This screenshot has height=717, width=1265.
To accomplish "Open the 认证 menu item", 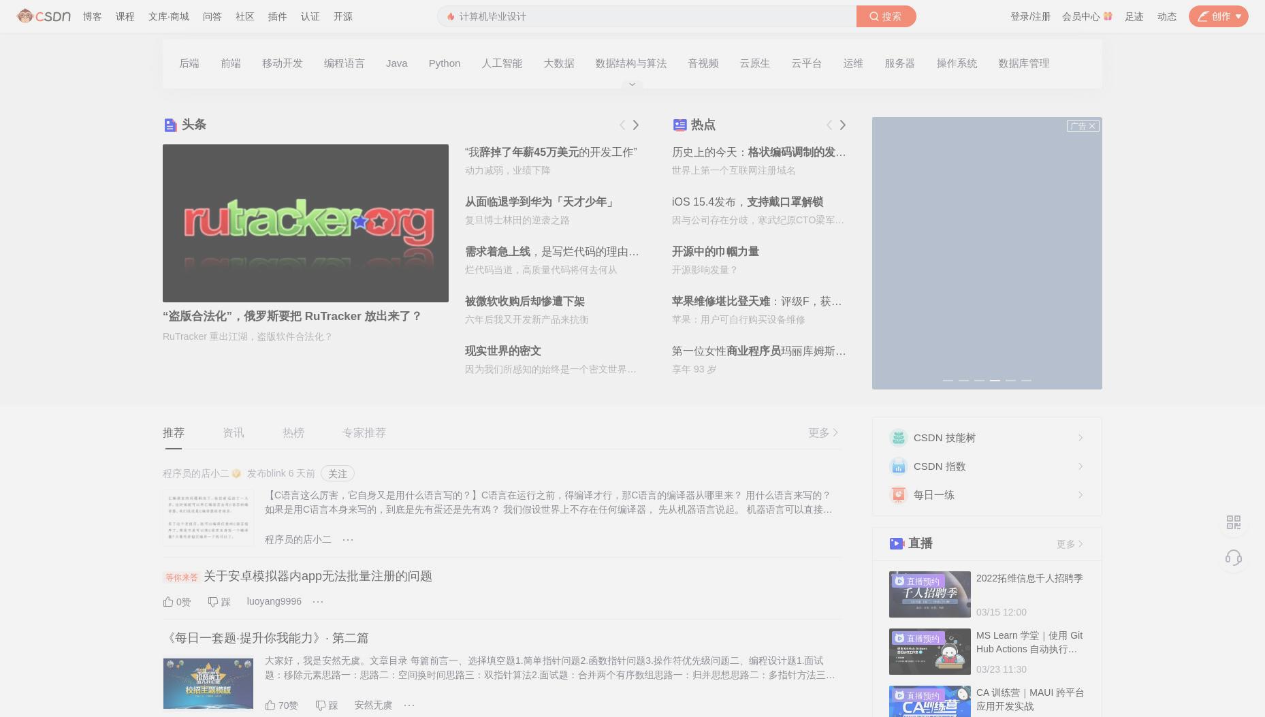I will [310, 16].
